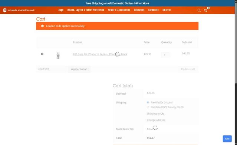237x145 pixels.
Task: Click the Cart page heading
Action: [41, 19]
